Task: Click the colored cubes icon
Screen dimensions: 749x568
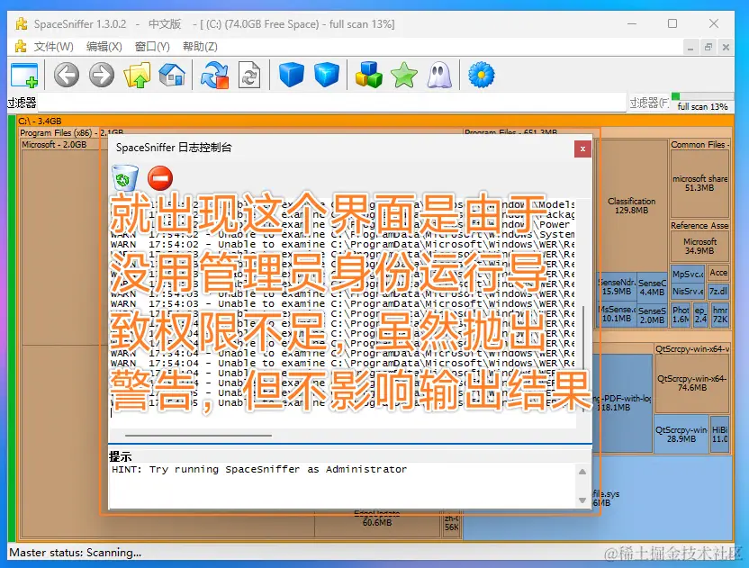Action: 369,75
